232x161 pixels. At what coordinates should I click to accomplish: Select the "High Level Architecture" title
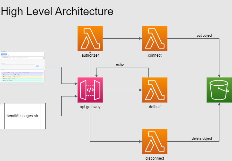point(57,12)
